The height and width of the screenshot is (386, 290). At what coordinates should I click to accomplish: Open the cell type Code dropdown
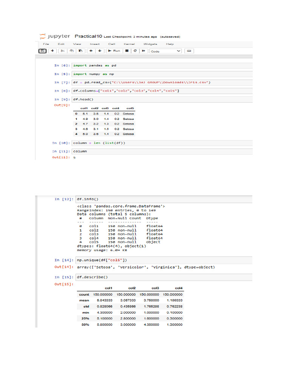tap(165, 51)
